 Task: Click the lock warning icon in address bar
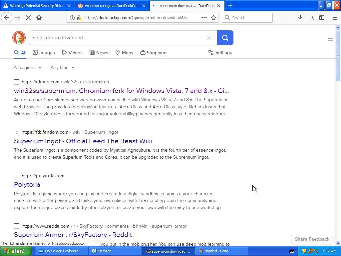79,18
